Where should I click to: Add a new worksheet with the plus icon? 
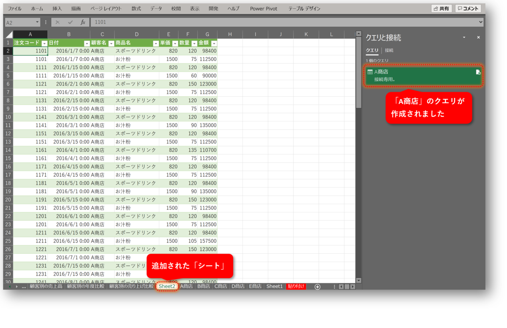click(317, 286)
